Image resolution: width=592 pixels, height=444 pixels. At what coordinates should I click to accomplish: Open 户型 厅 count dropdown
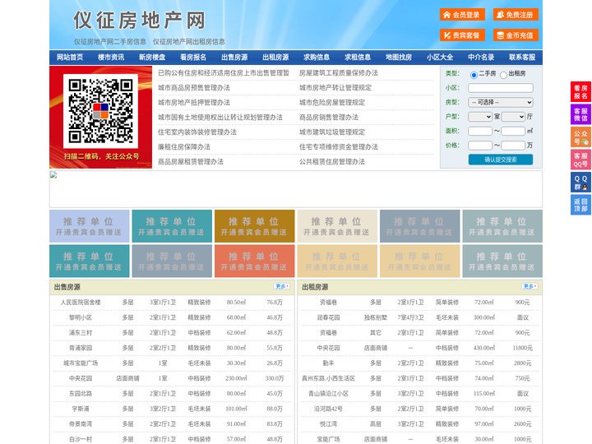513,117
